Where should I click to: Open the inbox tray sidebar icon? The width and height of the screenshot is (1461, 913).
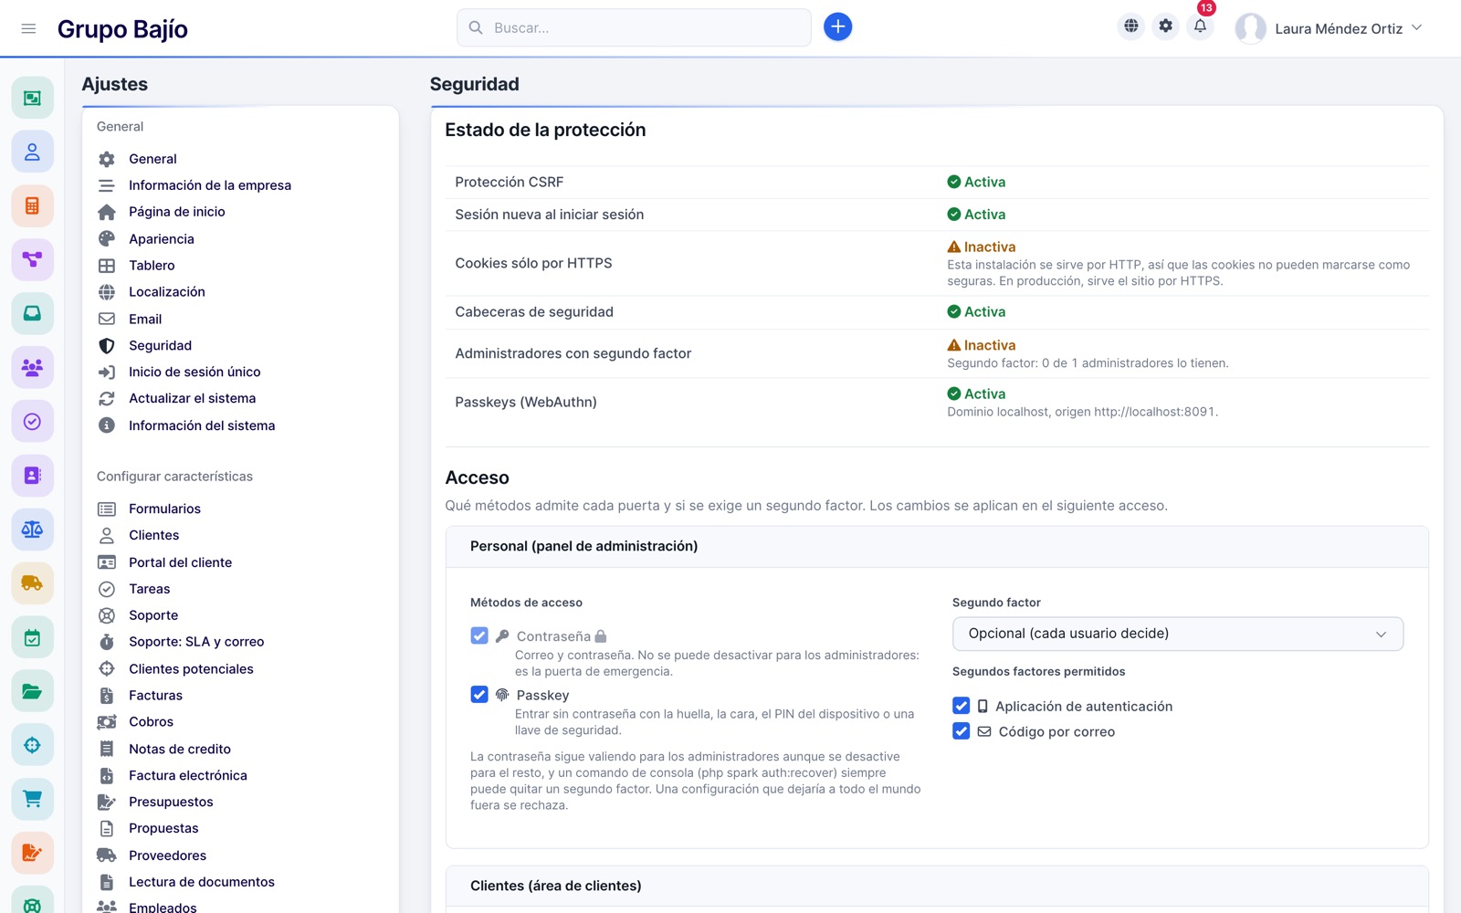32,313
